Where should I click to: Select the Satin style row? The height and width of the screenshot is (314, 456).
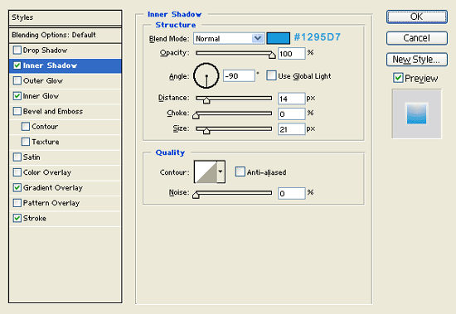tap(65, 157)
